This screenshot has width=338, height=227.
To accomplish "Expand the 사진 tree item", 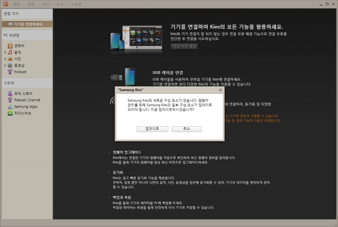I will pos(5,59).
